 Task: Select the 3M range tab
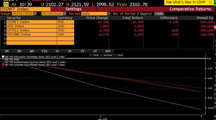point(19,51)
